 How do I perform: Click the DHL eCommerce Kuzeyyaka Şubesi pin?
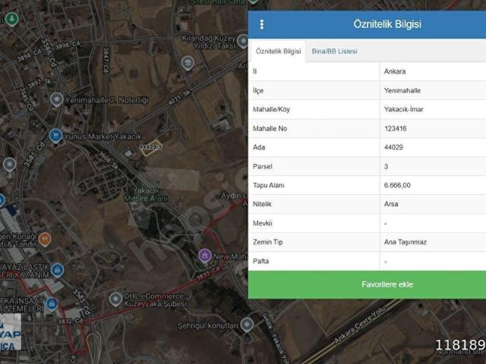click(115, 300)
